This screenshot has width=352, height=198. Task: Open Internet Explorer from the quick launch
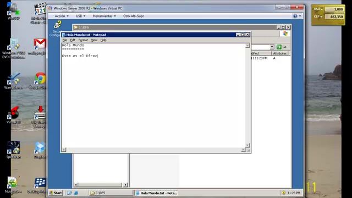[76, 193]
